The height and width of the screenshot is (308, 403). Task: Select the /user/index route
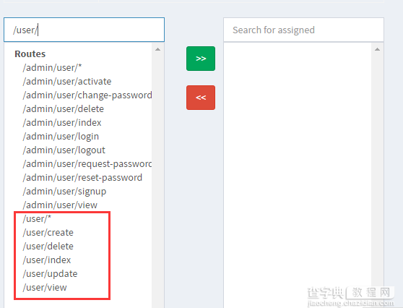click(x=47, y=260)
